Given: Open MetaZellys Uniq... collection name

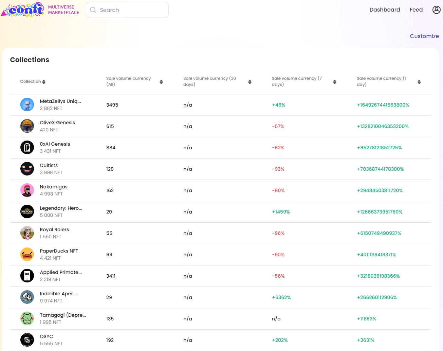Looking at the screenshot, I should (60, 101).
